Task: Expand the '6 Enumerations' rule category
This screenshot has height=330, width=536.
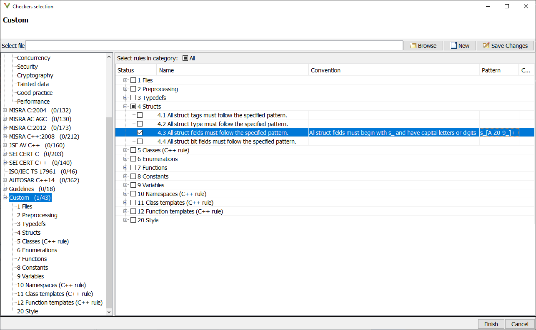Action: (x=125, y=159)
